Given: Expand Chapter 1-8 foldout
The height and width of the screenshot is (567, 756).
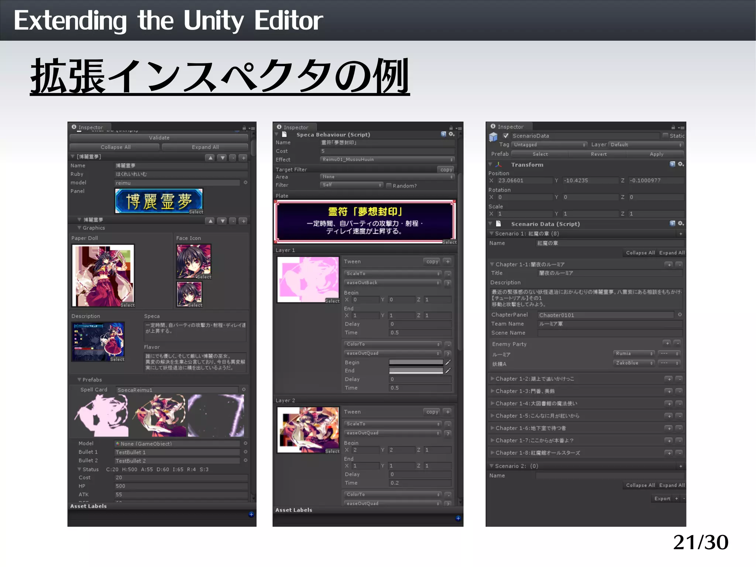Looking at the screenshot, I should pos(492,452).
